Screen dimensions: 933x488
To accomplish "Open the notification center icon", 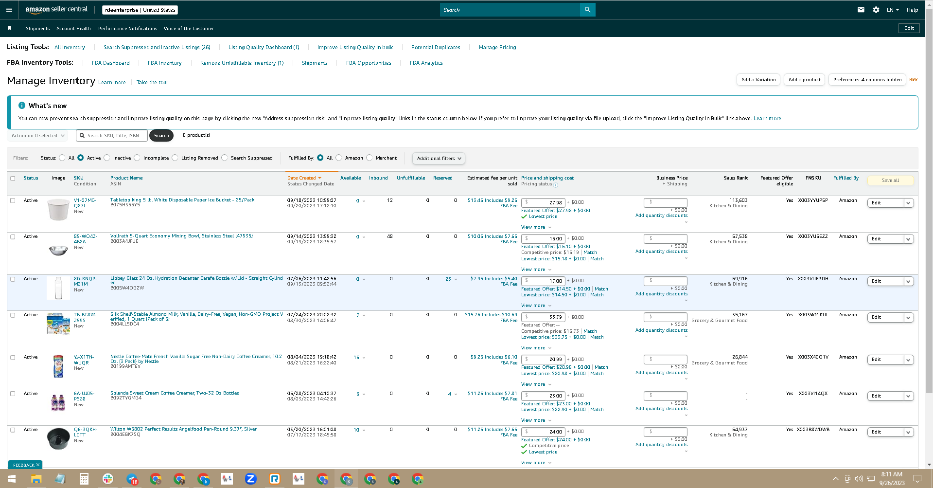I will click(917, 479).
